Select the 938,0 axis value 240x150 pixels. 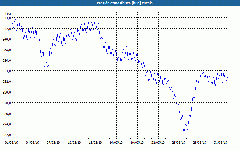coord(7,50)
